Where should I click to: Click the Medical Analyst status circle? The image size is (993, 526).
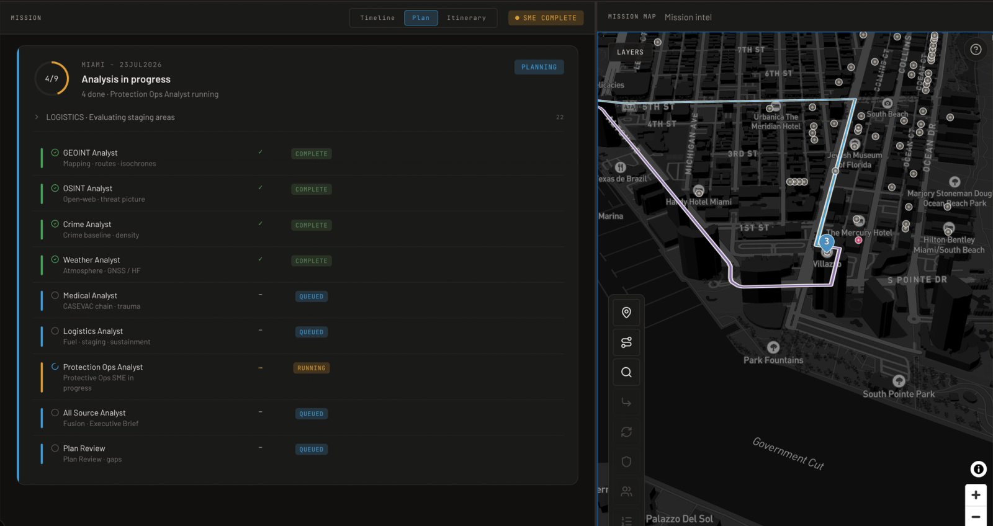(55, 295)
